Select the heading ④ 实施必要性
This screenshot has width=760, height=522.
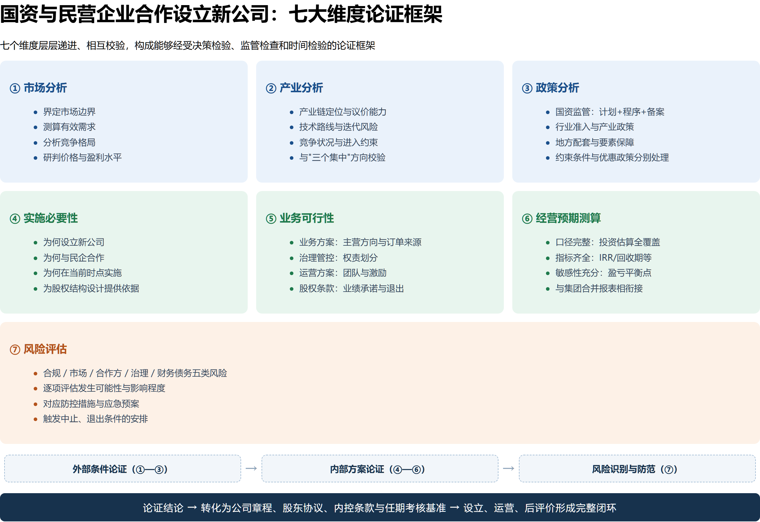pos(44,218)
